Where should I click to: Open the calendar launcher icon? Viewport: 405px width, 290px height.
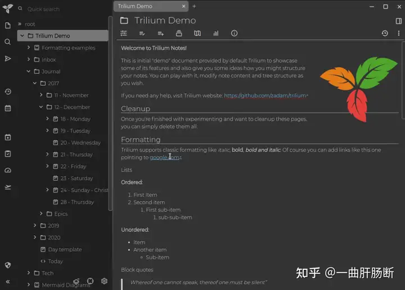pyautogui.click(x=8, y=108)
